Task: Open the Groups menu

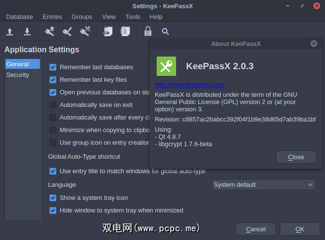Action: click(x=82, y=17)
